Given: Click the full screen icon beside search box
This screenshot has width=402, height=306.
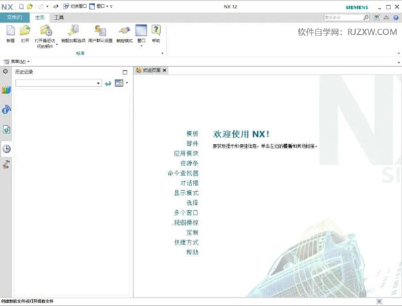Looking at the screenshot, I should point(377,17).
